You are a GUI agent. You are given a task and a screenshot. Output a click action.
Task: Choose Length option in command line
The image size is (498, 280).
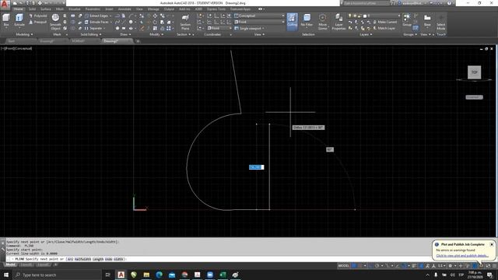pos(98,259)
